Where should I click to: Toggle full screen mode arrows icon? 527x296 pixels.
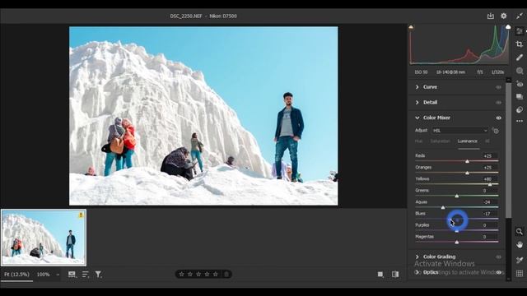pyautogui.click(x=520, y=16)
